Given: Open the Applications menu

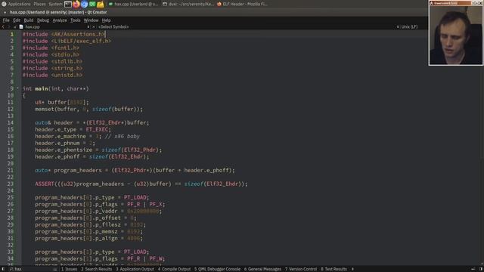Looking at the screenshot, I should click(x=19, y=5).
